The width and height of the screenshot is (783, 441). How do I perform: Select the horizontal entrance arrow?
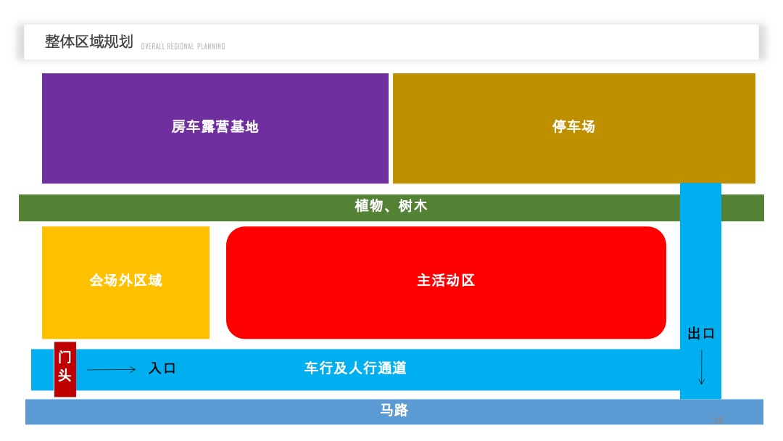tap(112, 368)
